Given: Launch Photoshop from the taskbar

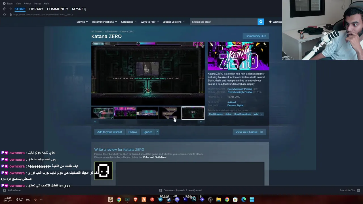Looking at the screenshot, I should coord(194,199).
